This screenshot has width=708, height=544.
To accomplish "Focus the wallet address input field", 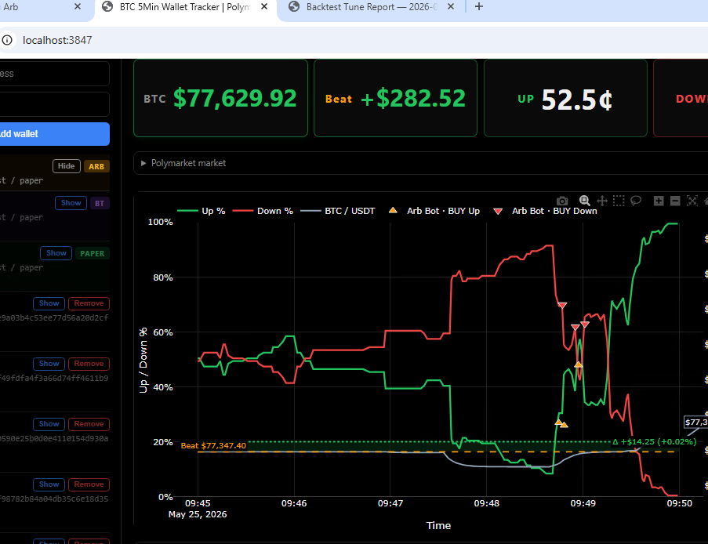I will 55,74.
